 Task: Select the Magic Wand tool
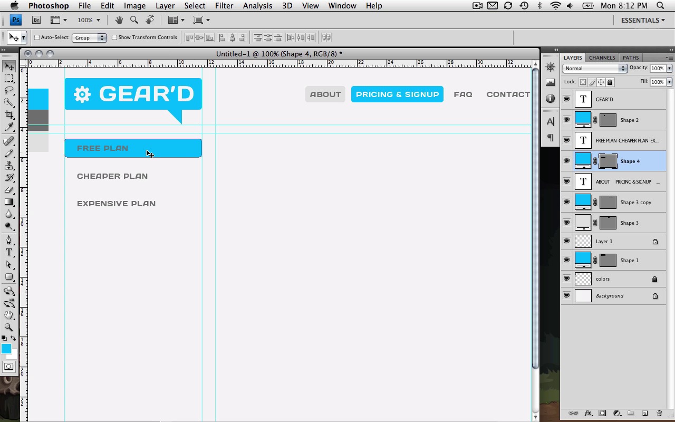(x=9, y=103)
